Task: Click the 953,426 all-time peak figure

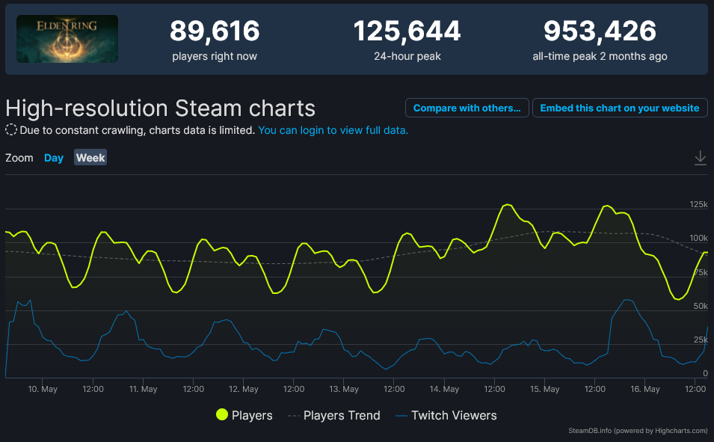Action: (600, 31)
